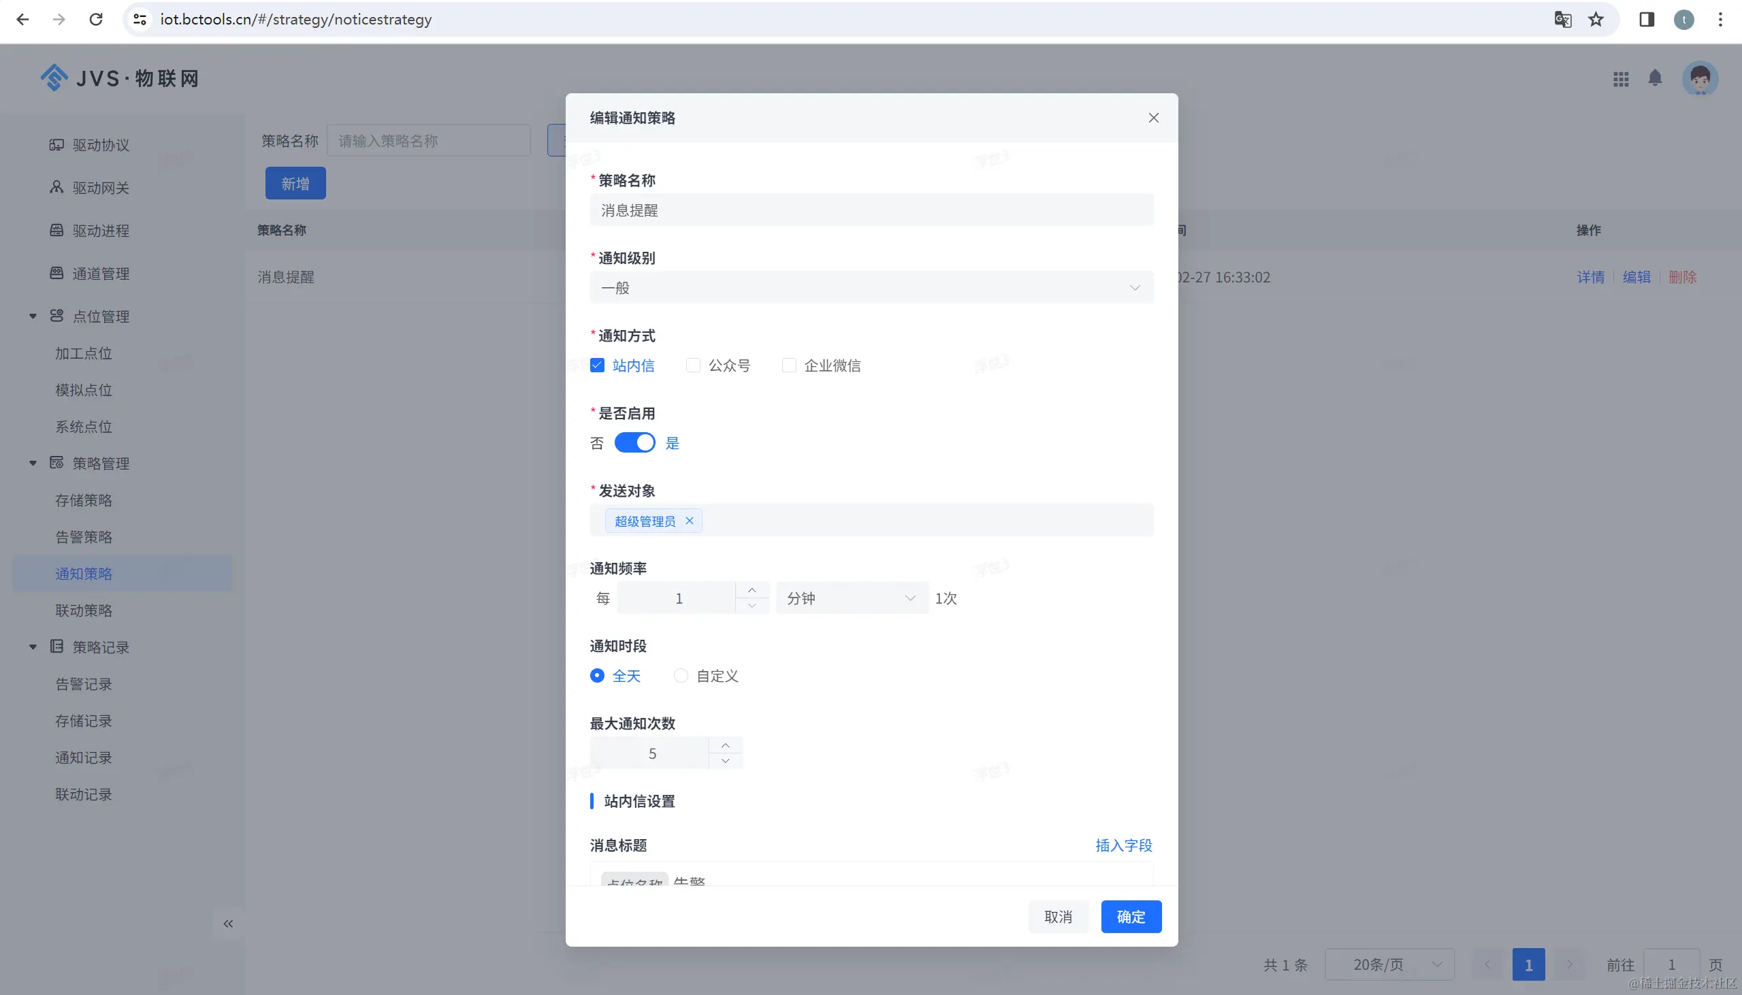The width and height of the screenshot is (1742, 995).
Task: Click the browser translate page icon
Action: [1562, 19]
